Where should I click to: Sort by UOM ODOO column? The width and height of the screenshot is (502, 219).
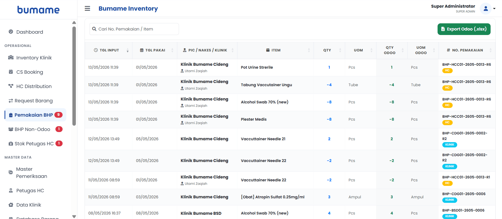[x=423, y=50]
